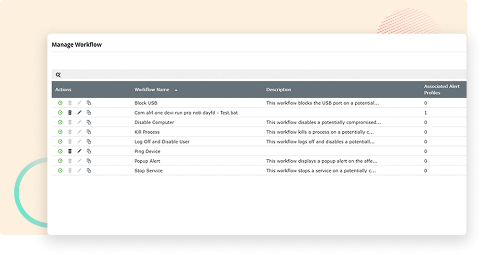The image size is (482, 255).
Task: Copy the Stop Service workflow
Action: [89, 171]
